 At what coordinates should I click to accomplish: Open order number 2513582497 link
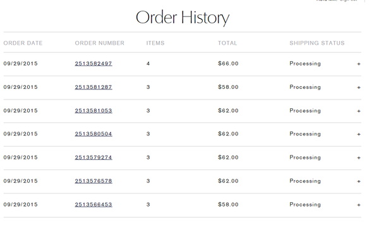(93, 64)
